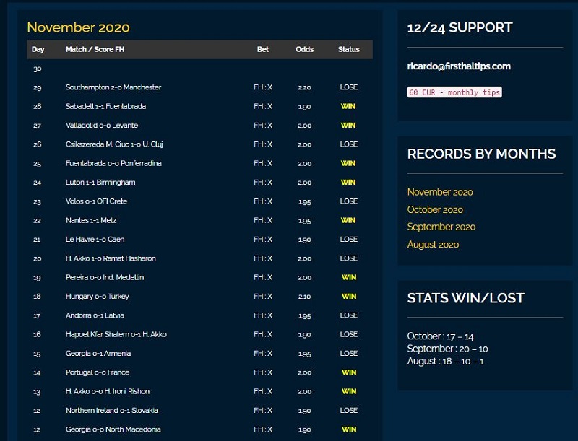Open the September 2020 records link
The width and height of the screenshot is (578, 441).
(x=441, y=227)
